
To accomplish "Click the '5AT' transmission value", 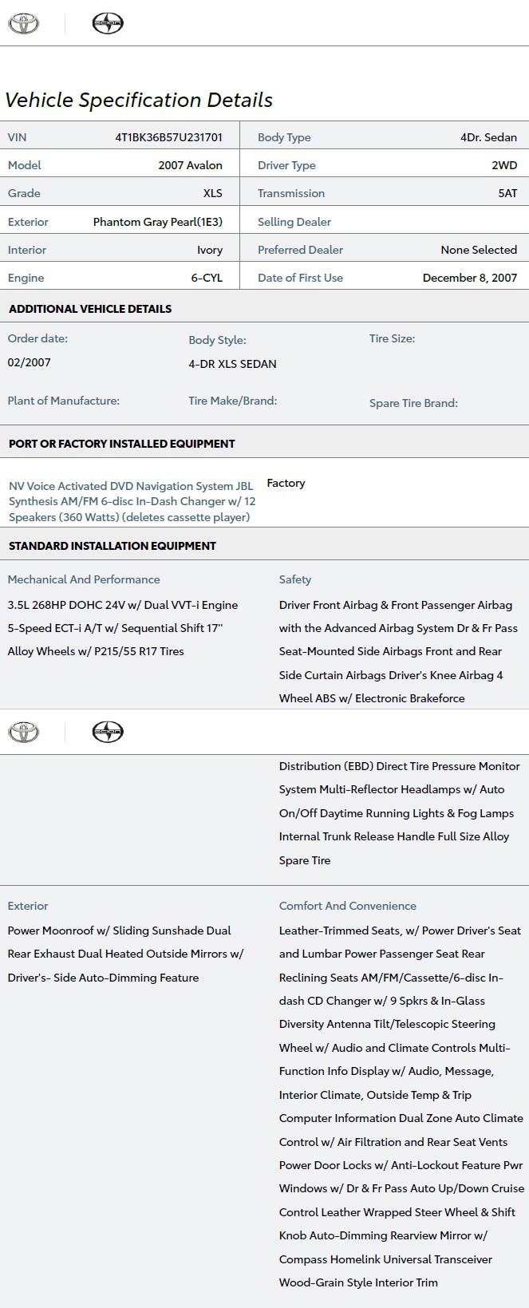I will pos(507,193).
